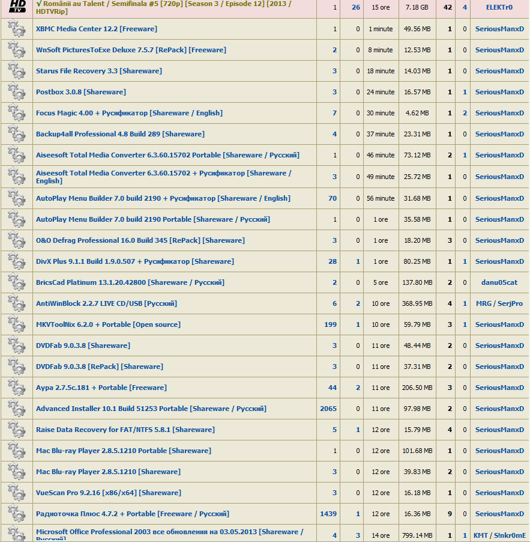The height and width of the screenshot is (542, 530).
Task: Click "1 minute" age in XBMC row
Action: click(381, 29)
